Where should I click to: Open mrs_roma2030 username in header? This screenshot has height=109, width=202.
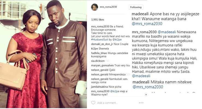[x=108, y=7]
